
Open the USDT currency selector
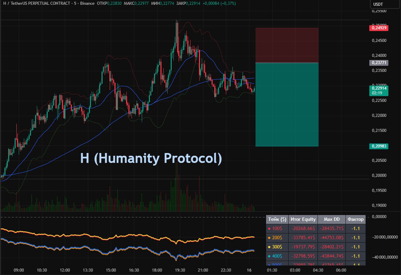coord(385,4)
